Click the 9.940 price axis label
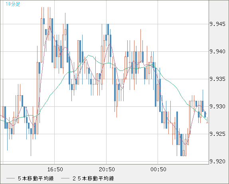 [x=217, y=51]
